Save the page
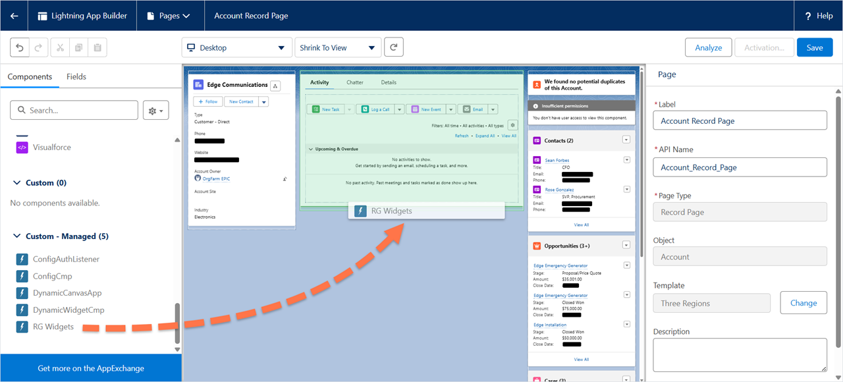 [x=815, y=47]
